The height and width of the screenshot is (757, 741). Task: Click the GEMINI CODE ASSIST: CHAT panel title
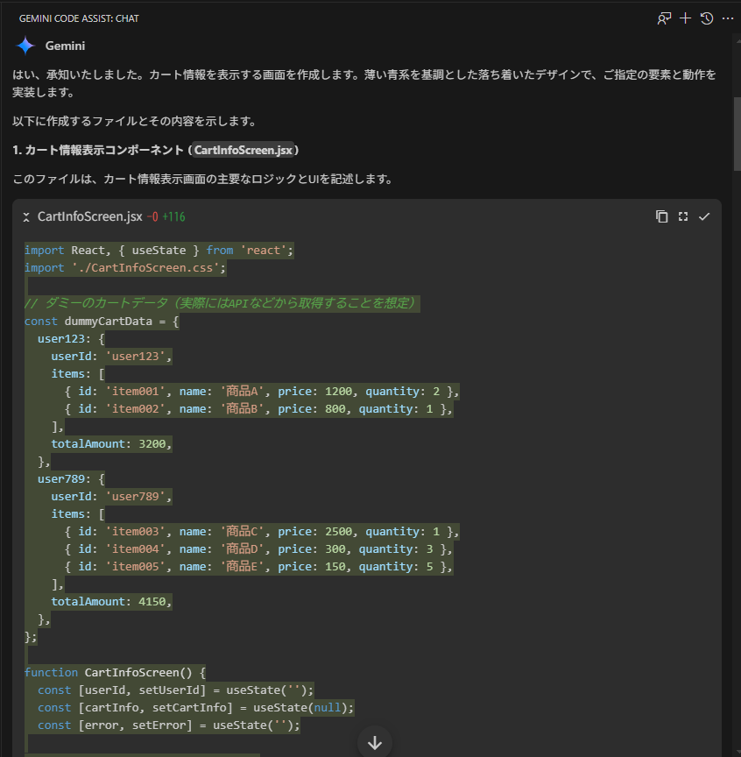79,18
